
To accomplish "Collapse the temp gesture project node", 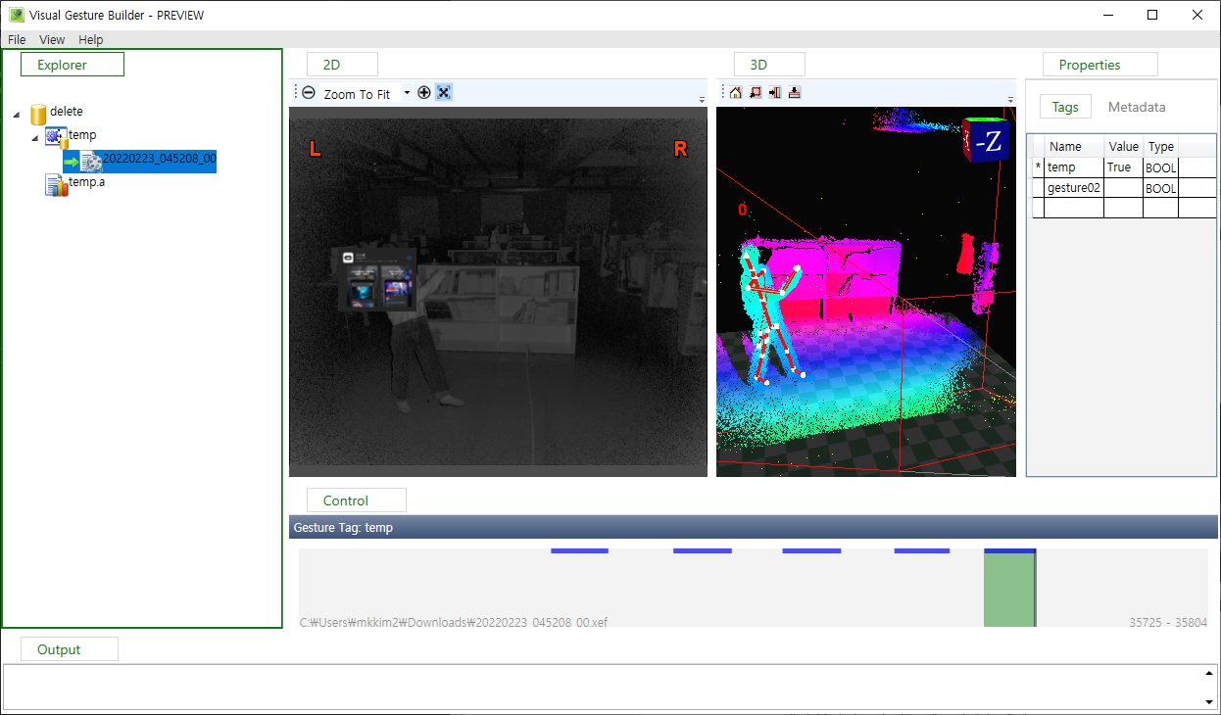I will tap(35, 138).
